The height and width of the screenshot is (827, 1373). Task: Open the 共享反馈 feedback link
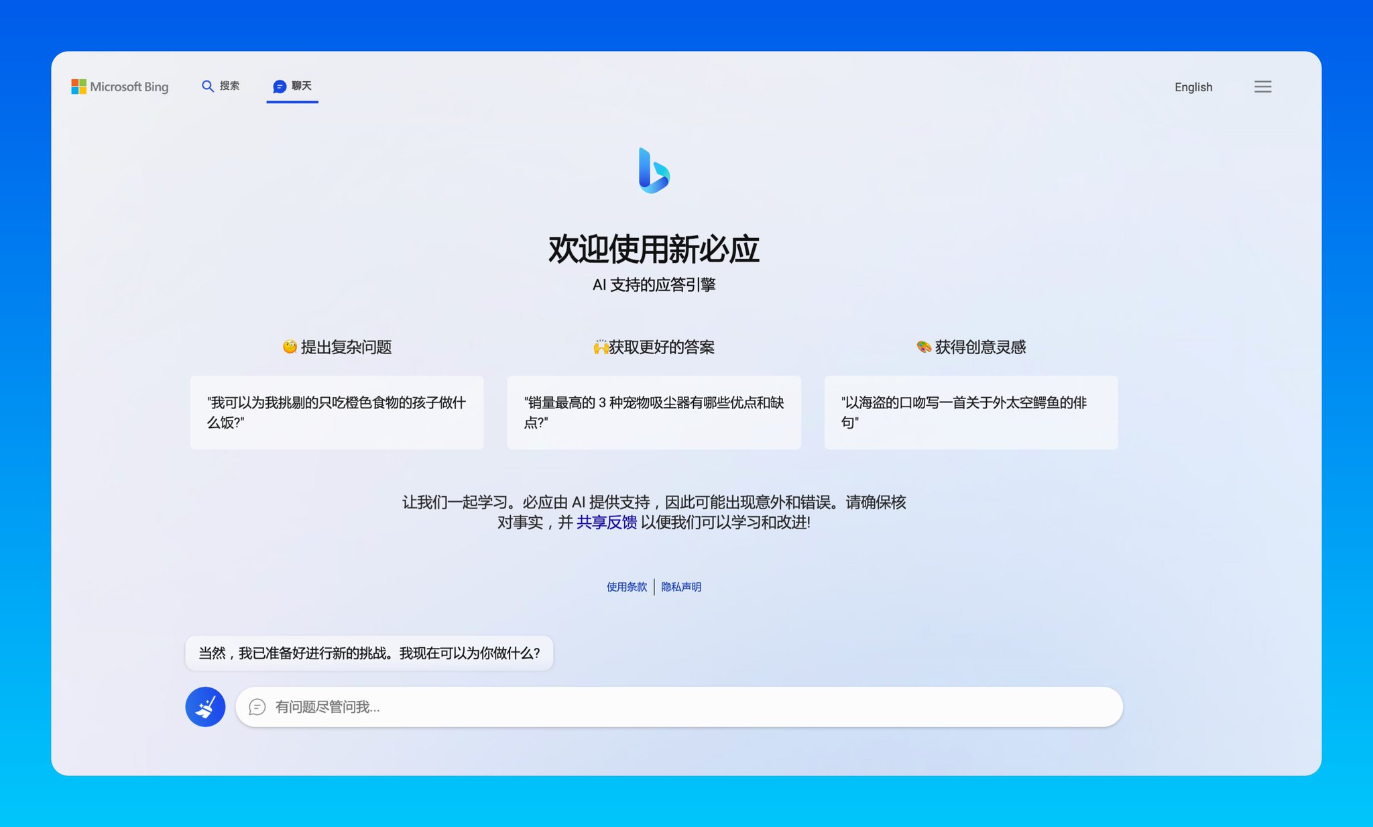pyautogui.click(x=606, y=522)
